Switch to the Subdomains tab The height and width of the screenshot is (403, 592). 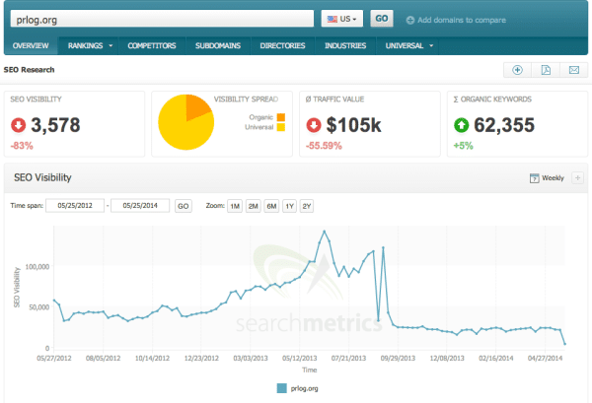(x=218, y=46)
